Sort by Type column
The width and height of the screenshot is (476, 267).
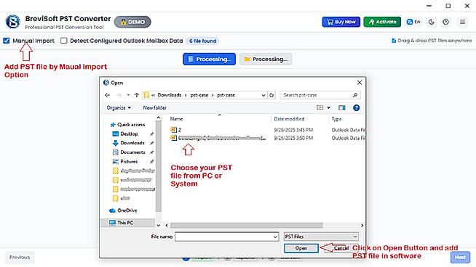pos(336,119)
